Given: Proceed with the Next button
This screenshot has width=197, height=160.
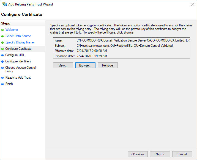Looking at the screenshot, I should (x=160, y=154).
